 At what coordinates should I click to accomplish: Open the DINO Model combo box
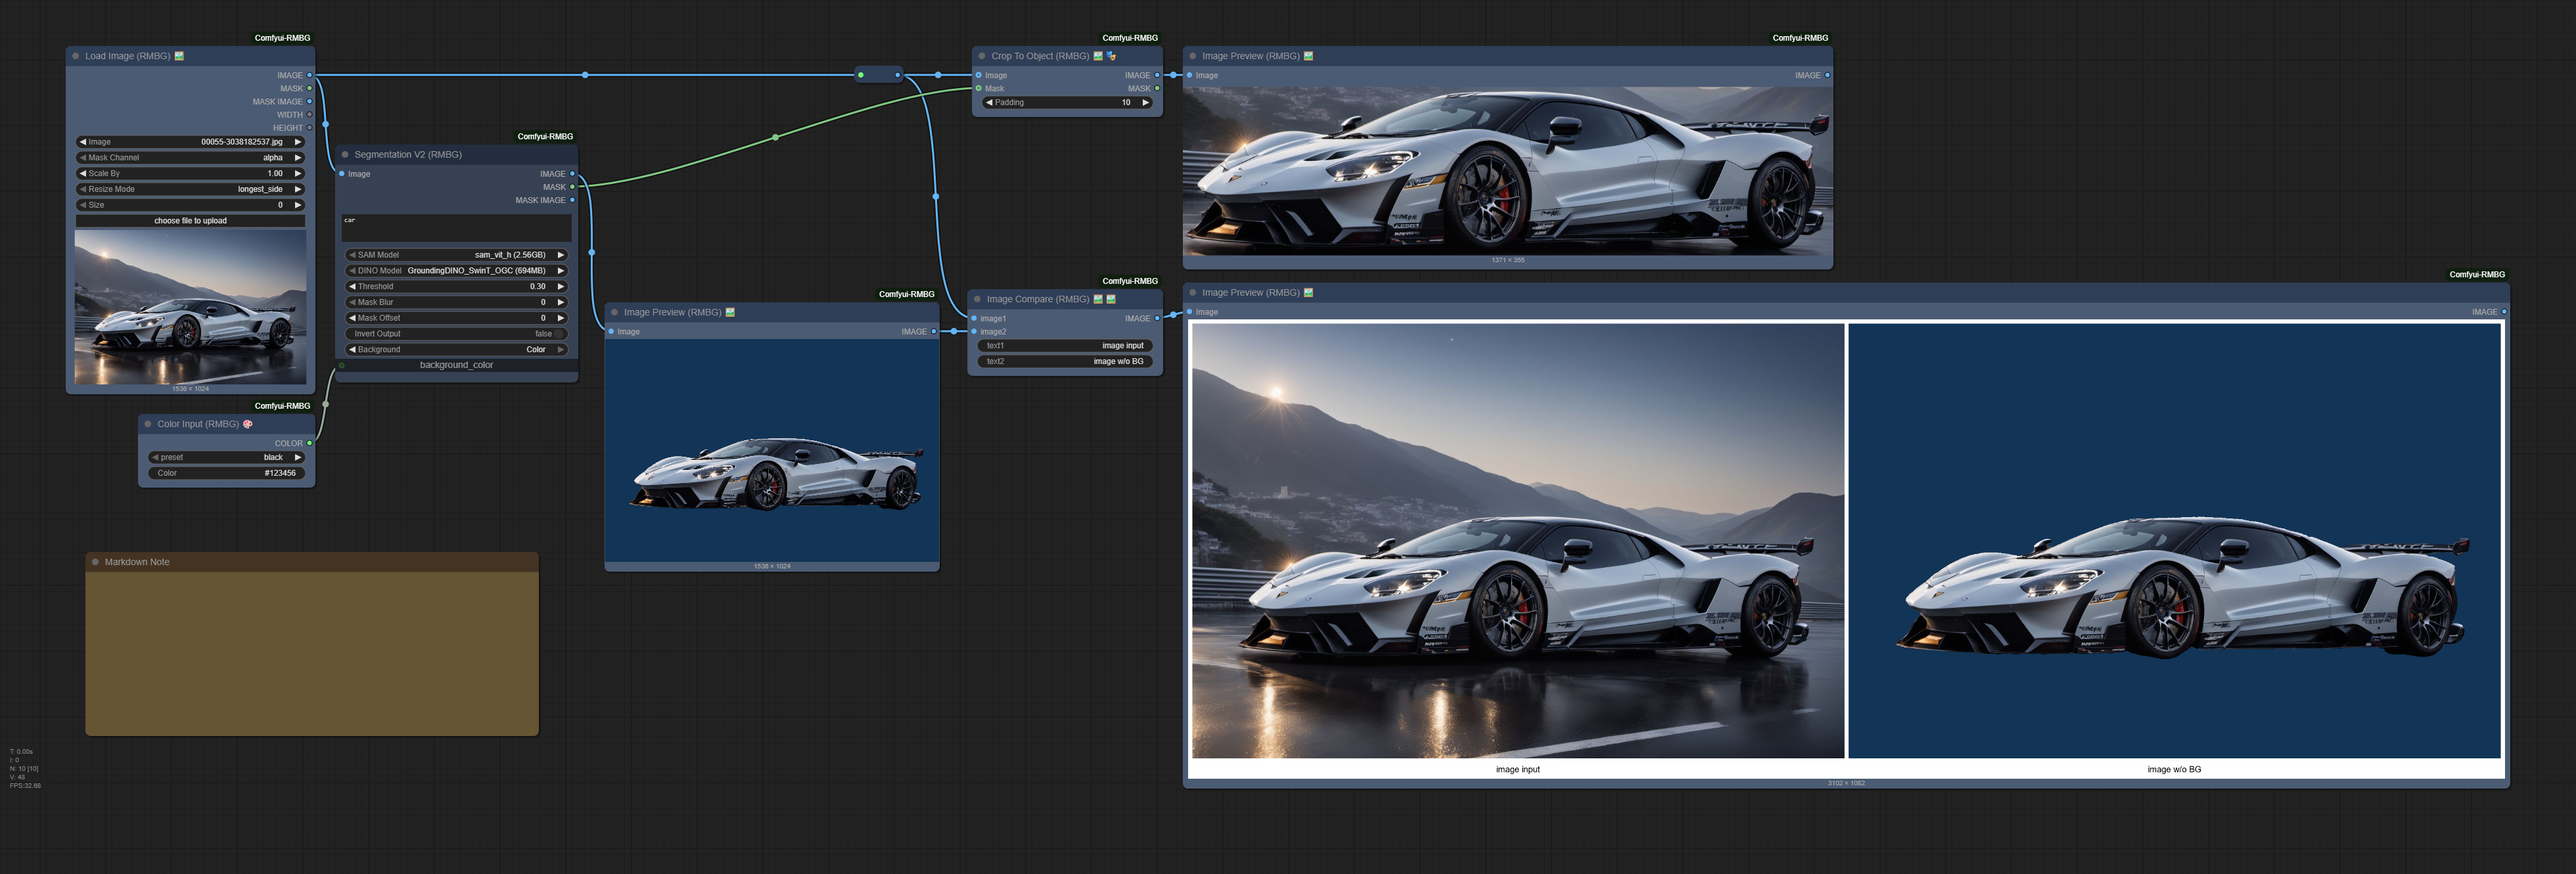[456, 271]
